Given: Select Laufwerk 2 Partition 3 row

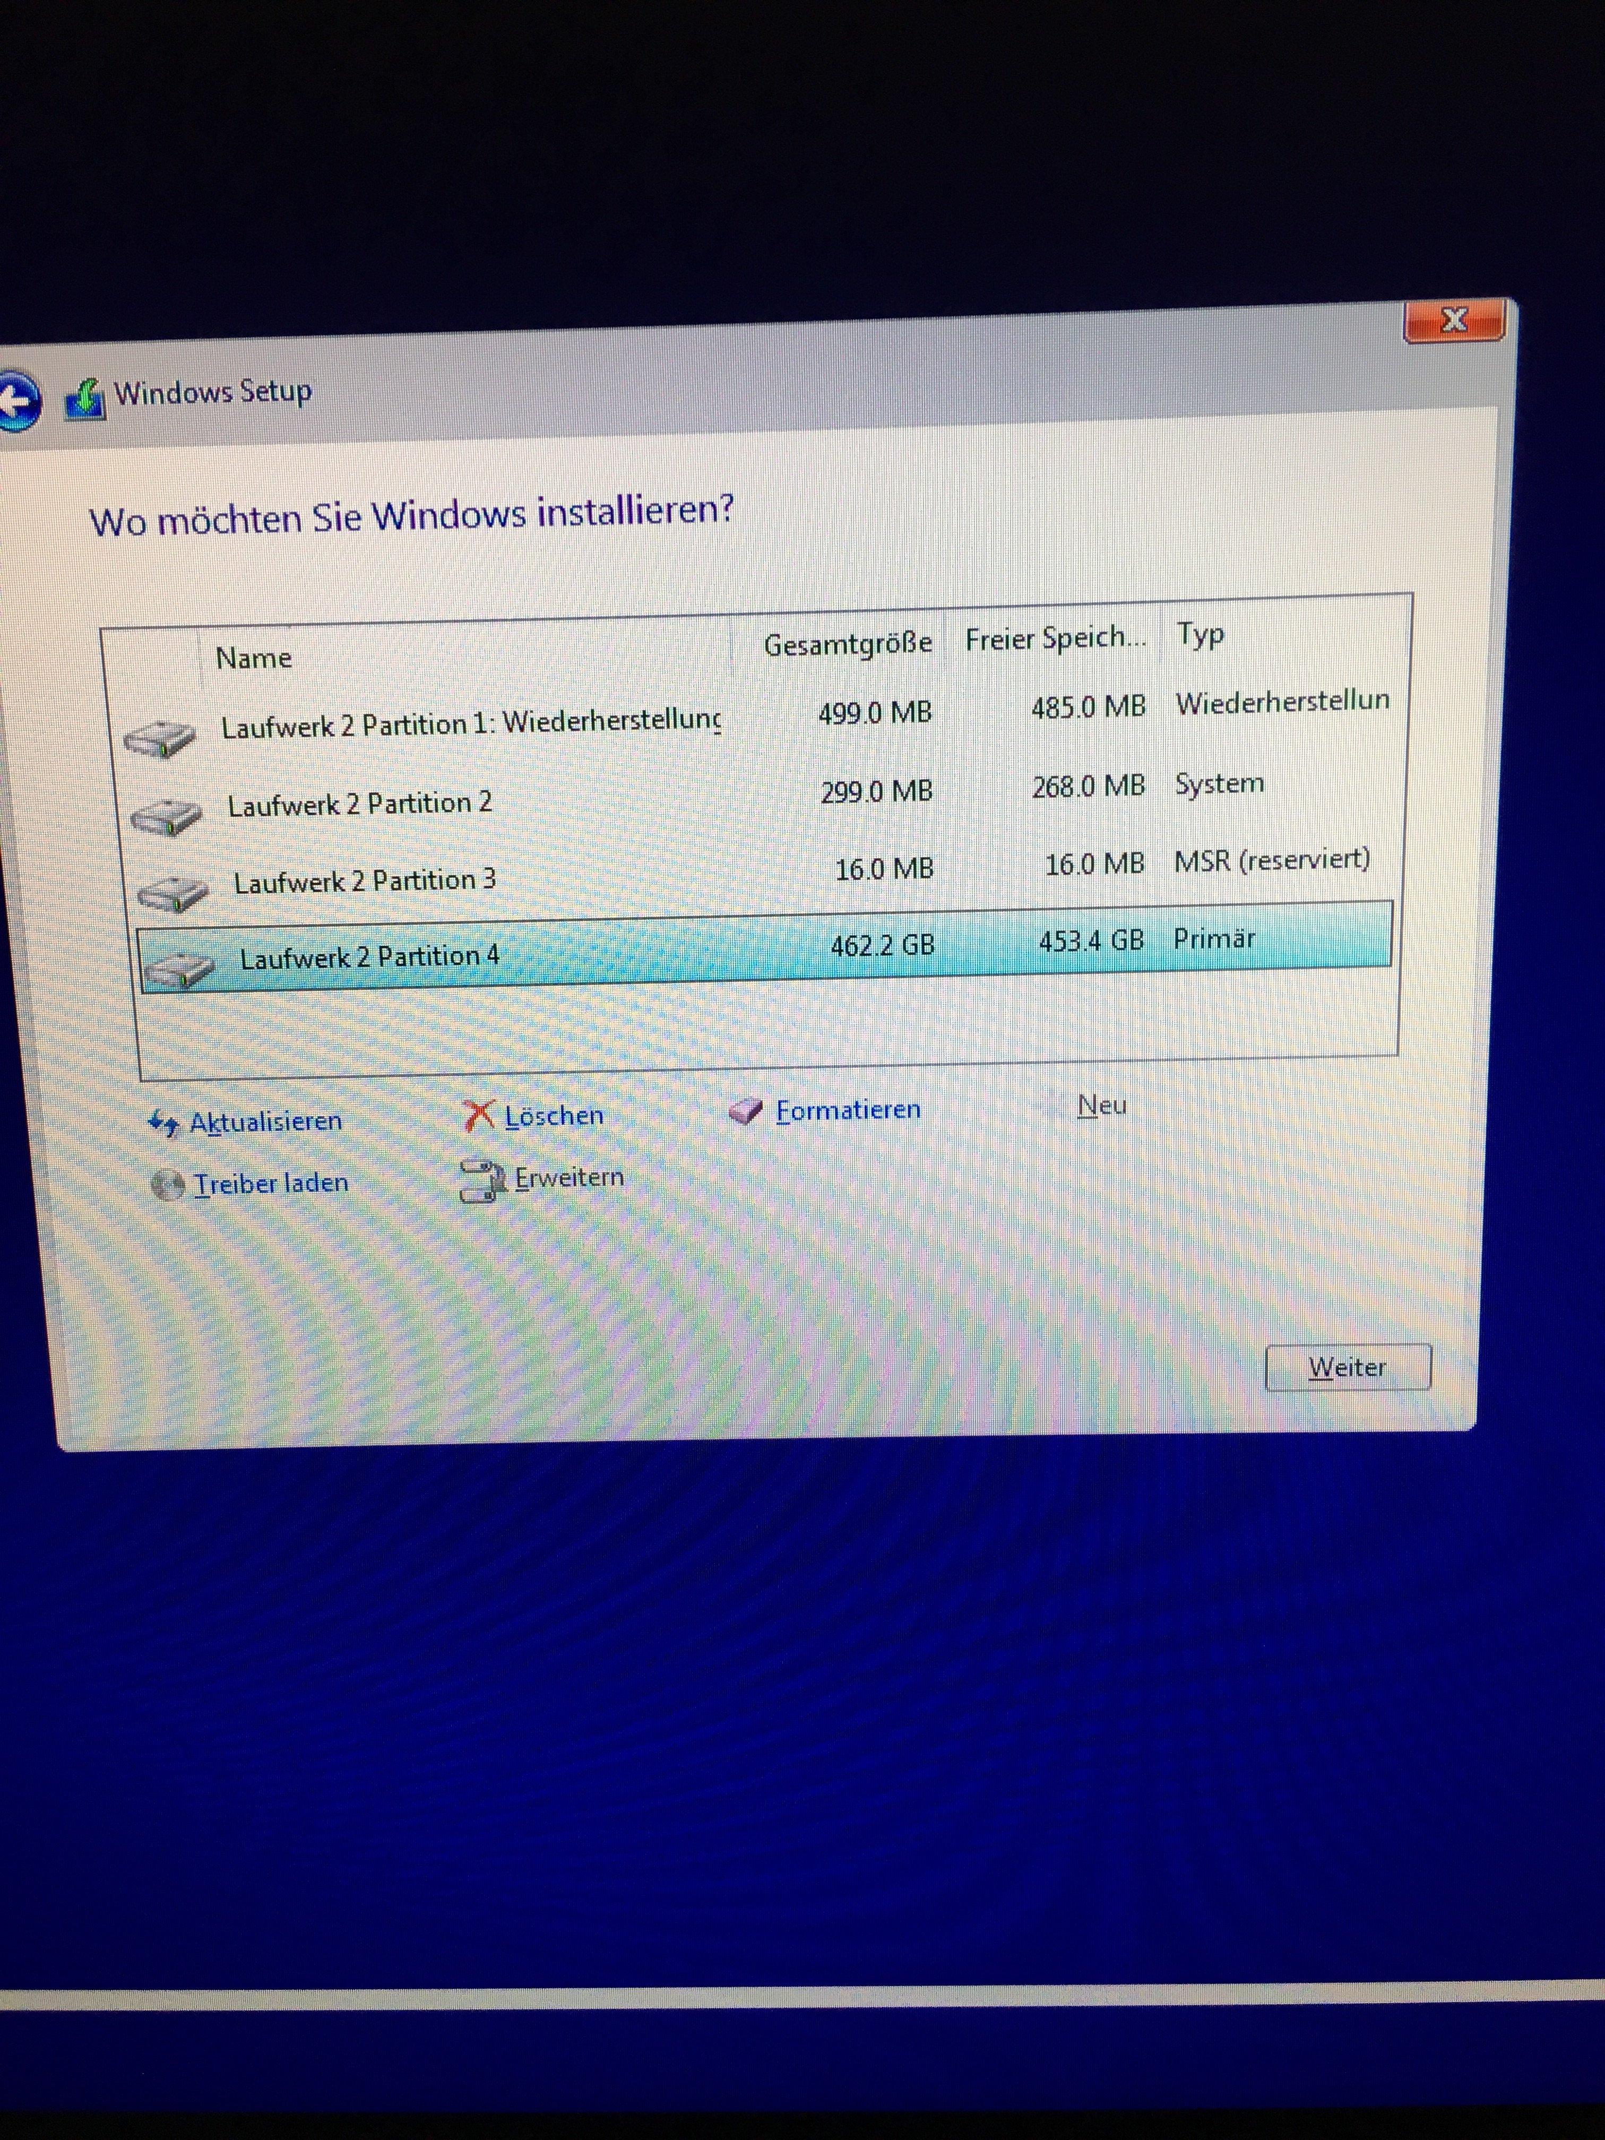Looking at the screenshot, I should [x=365, y=882].
